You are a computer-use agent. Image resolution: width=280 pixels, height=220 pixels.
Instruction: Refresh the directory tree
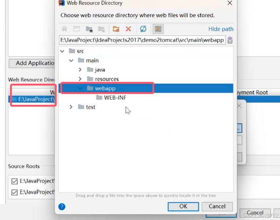[x=143, y=29]
